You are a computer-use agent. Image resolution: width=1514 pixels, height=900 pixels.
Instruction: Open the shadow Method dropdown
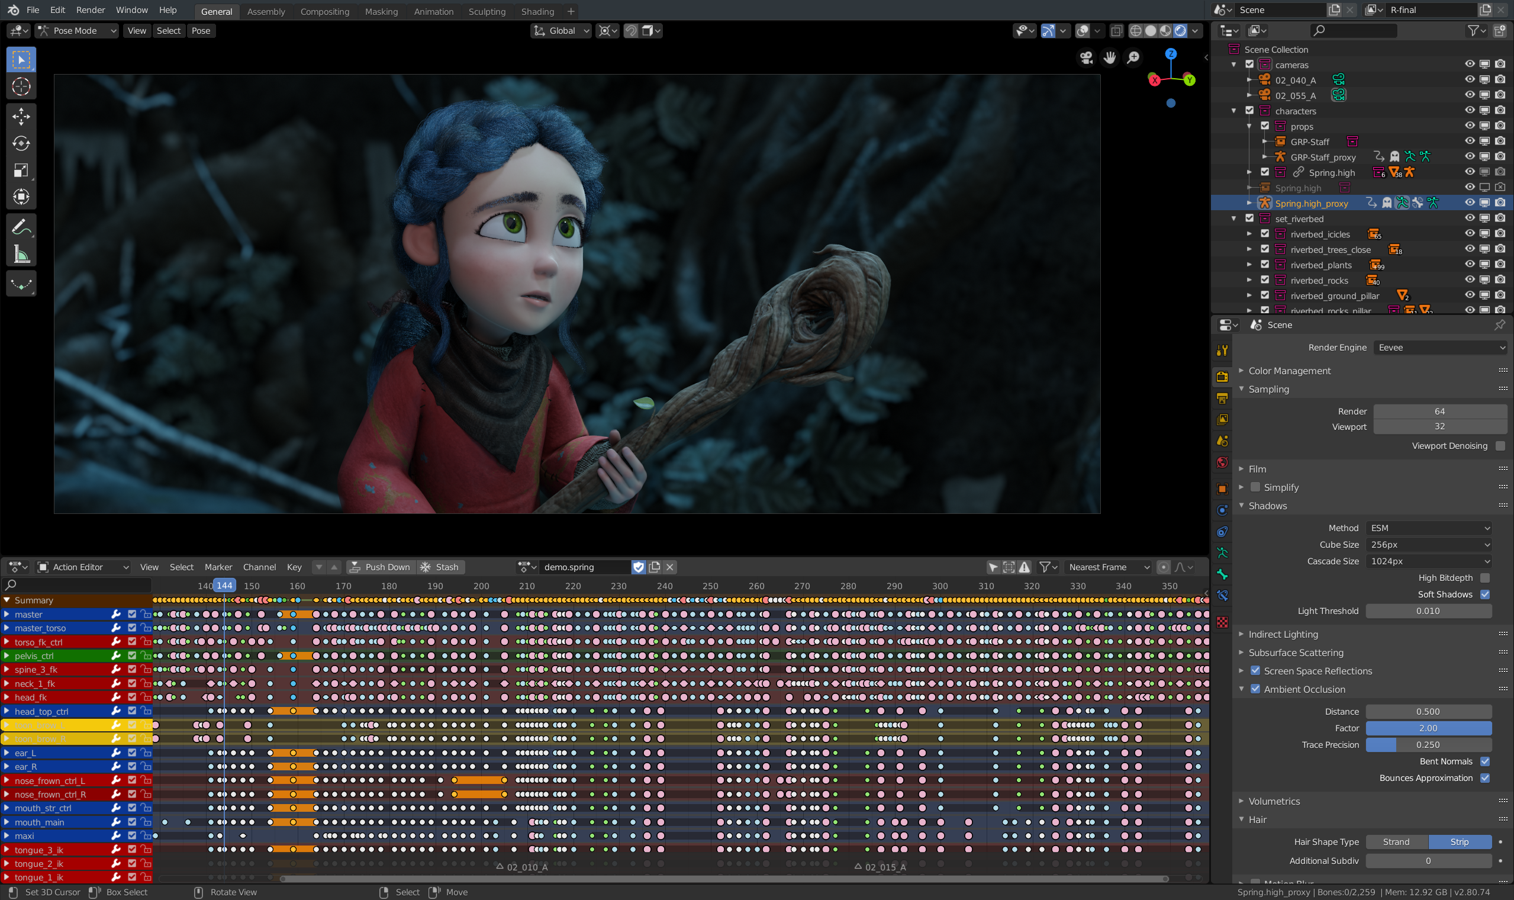pyautogui.click(x=1429, y=528)
